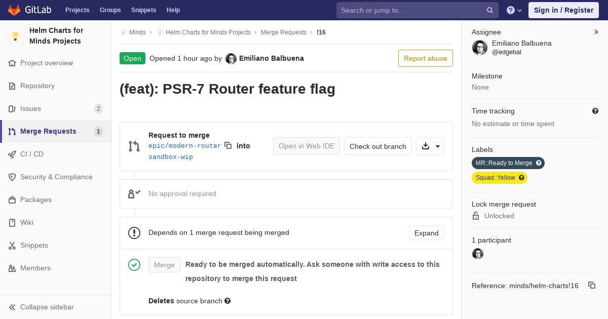Click the Milestone 'None' value
608x319 pixels.
(x=480, y=87)
